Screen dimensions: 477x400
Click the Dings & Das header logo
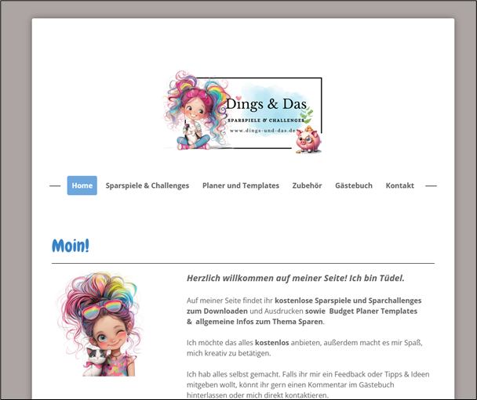click(242, 112)
